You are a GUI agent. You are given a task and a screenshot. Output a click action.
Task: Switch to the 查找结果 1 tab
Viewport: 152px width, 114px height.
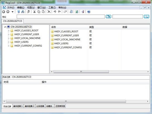pos(18,106)
